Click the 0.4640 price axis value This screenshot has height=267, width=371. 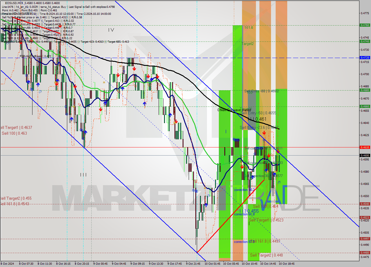(x=365, y=123)
